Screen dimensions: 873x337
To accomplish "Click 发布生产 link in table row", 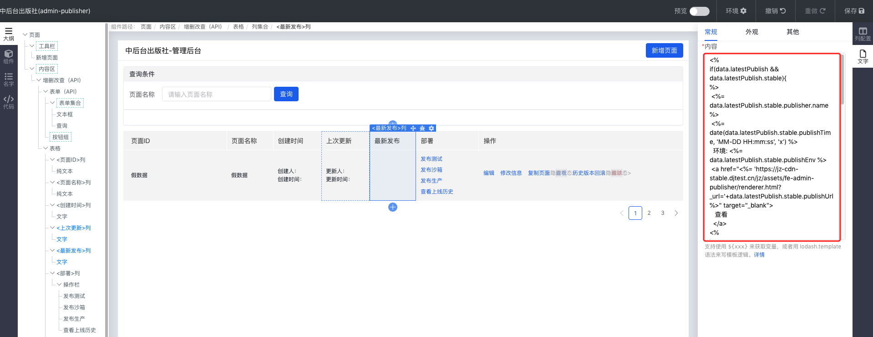I will 431,181.
